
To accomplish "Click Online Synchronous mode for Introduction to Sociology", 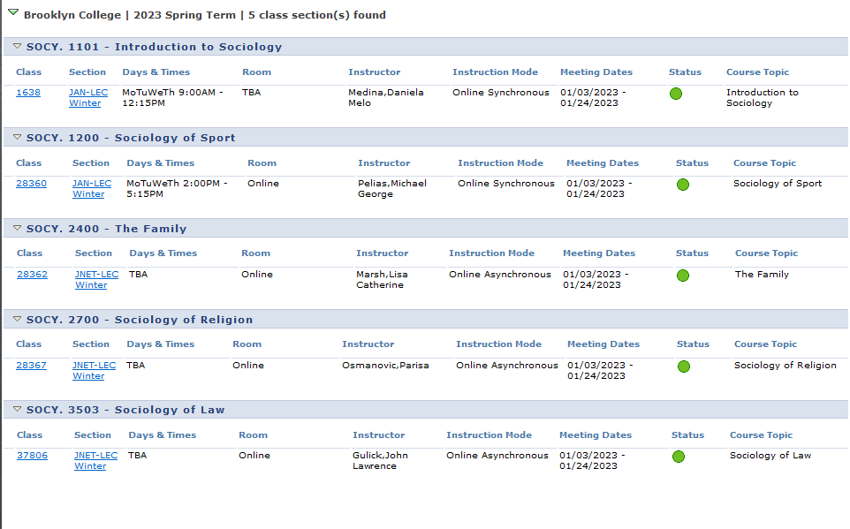I will tap(501, 93).
